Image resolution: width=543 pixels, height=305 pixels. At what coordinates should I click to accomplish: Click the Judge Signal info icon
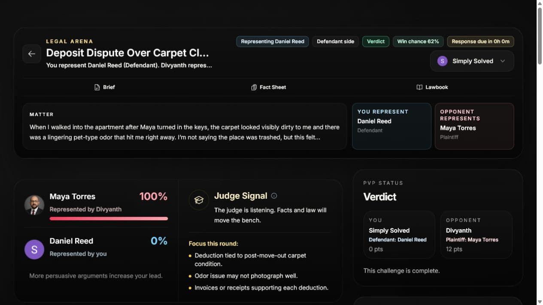click(x=274, y=196)
